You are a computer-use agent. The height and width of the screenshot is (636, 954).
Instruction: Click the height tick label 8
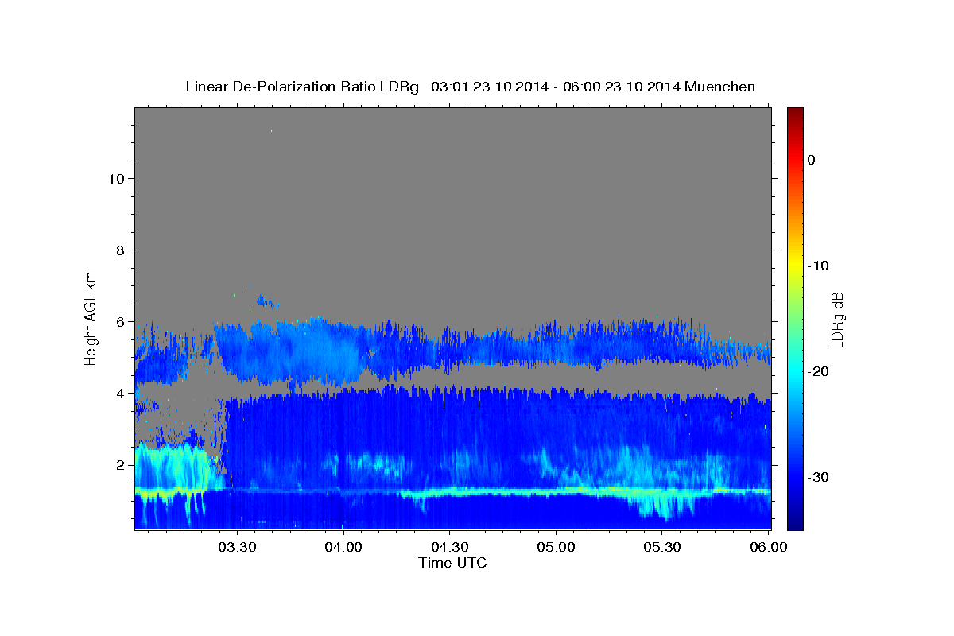[x=118, y=250]
